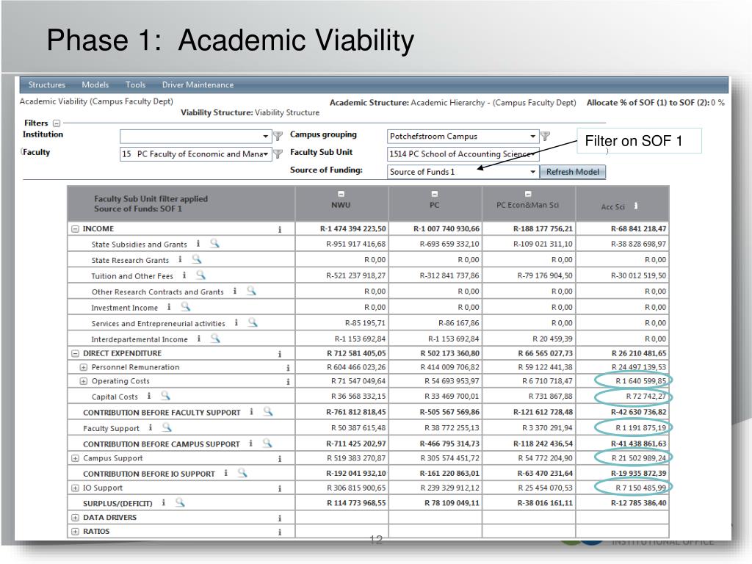Click the info icon in Acc Sci header
Image resolution: width=752 pixels, height=564 pixels.
point(636,206)
